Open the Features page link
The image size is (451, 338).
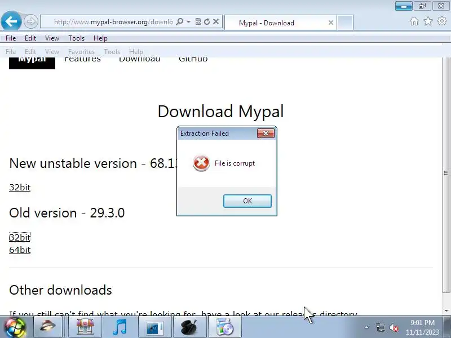click(82, 60)
